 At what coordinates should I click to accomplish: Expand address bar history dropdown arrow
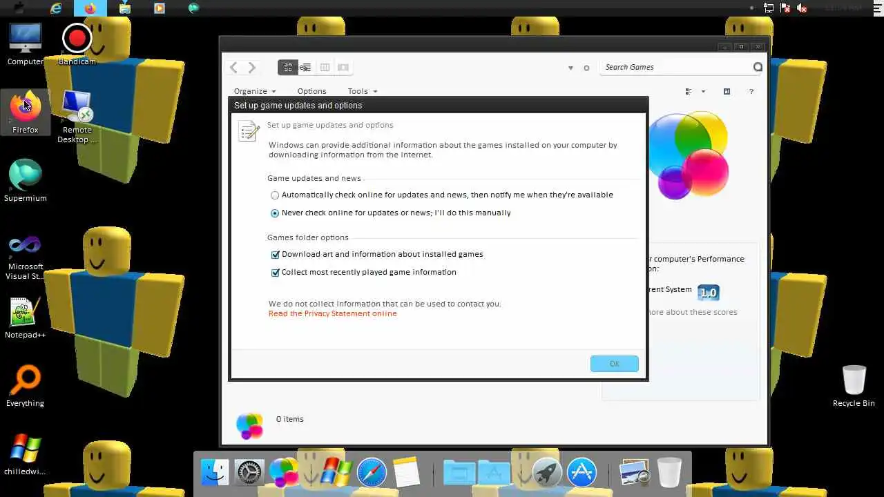pyautogui.click(x=570, y=68)
